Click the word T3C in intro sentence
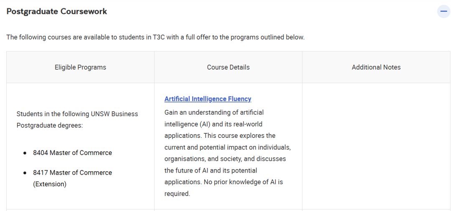 [160, 37]
